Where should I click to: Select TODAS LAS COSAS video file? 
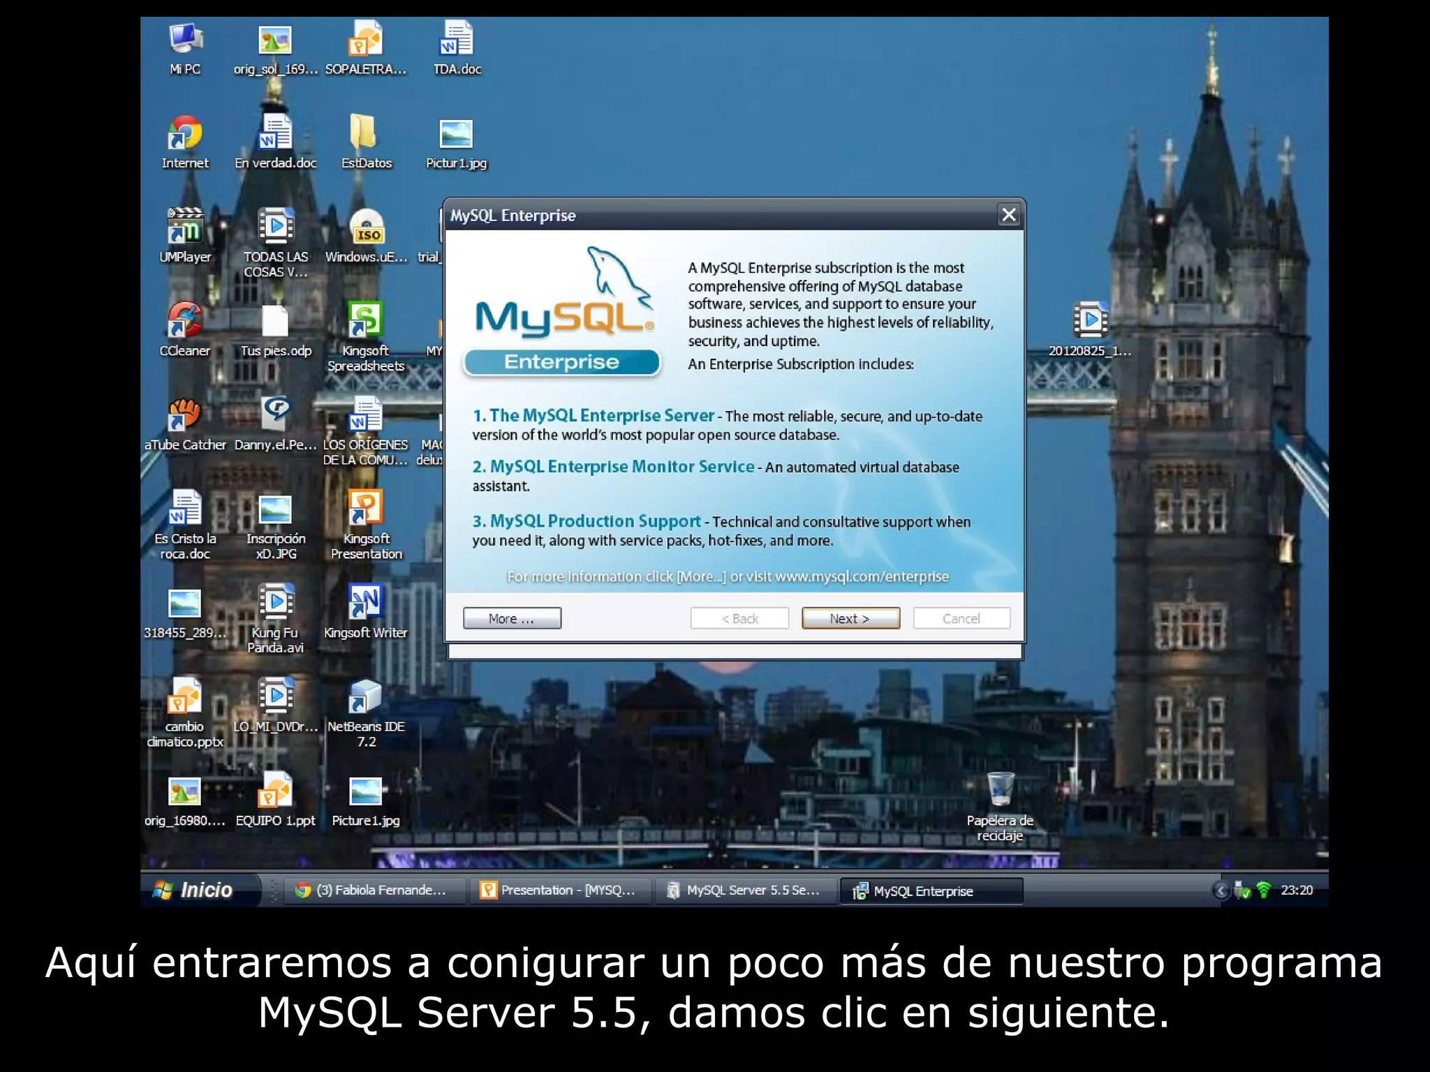click(275, 243)
